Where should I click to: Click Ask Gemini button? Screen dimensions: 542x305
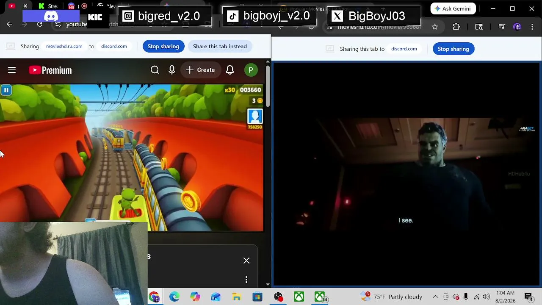[x=453, y=8]
